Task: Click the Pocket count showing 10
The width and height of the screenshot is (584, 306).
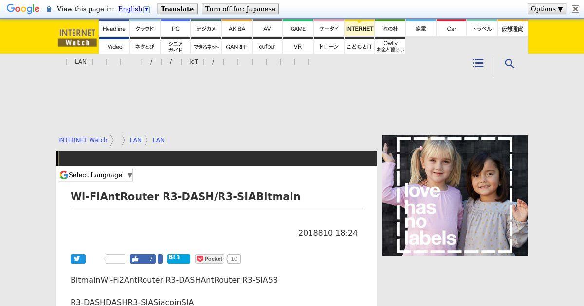Action: [x=234, y=259]
